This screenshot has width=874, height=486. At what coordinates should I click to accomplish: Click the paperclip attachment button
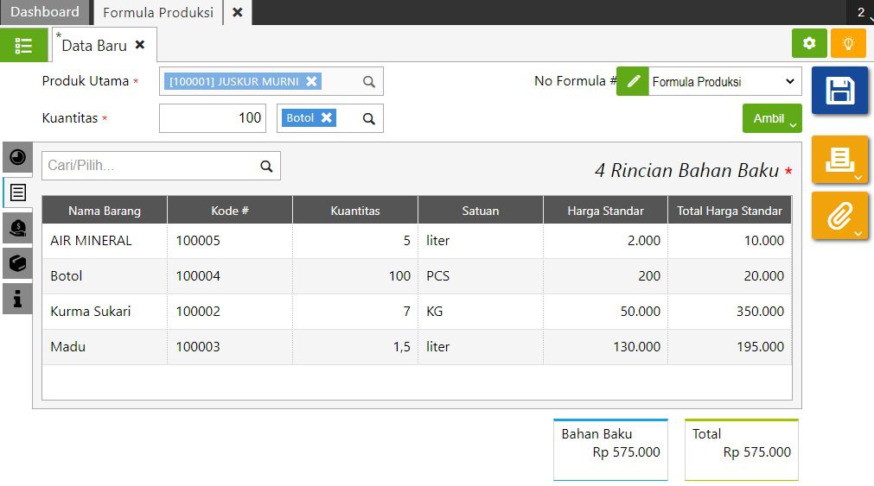pos(839,216)
